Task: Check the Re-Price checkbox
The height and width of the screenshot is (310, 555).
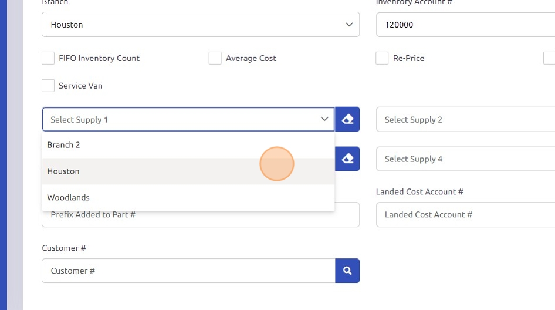Action: click(x=382, y=58)
